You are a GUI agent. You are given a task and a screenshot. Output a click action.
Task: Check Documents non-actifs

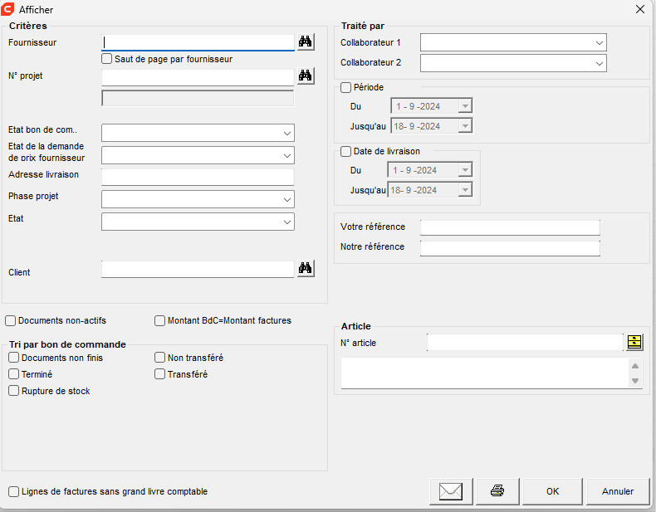tap(11, 320)
